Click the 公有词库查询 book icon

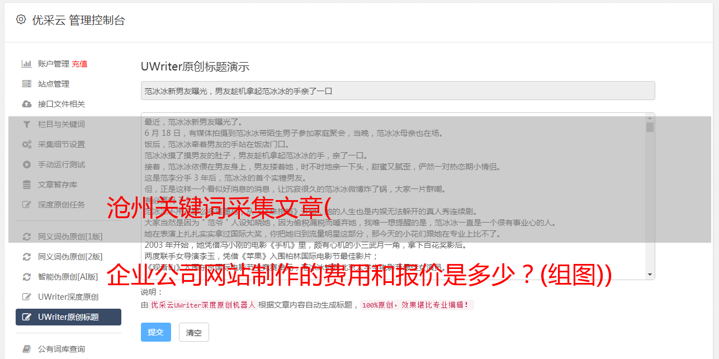point(26,349)
